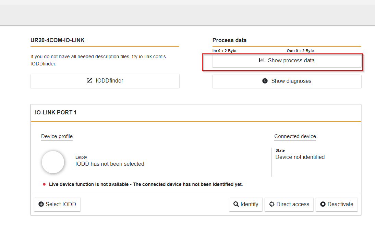This screenshot has height=225, width=375.
Task: Click 'Device not identified' state text
Action: 300,157
